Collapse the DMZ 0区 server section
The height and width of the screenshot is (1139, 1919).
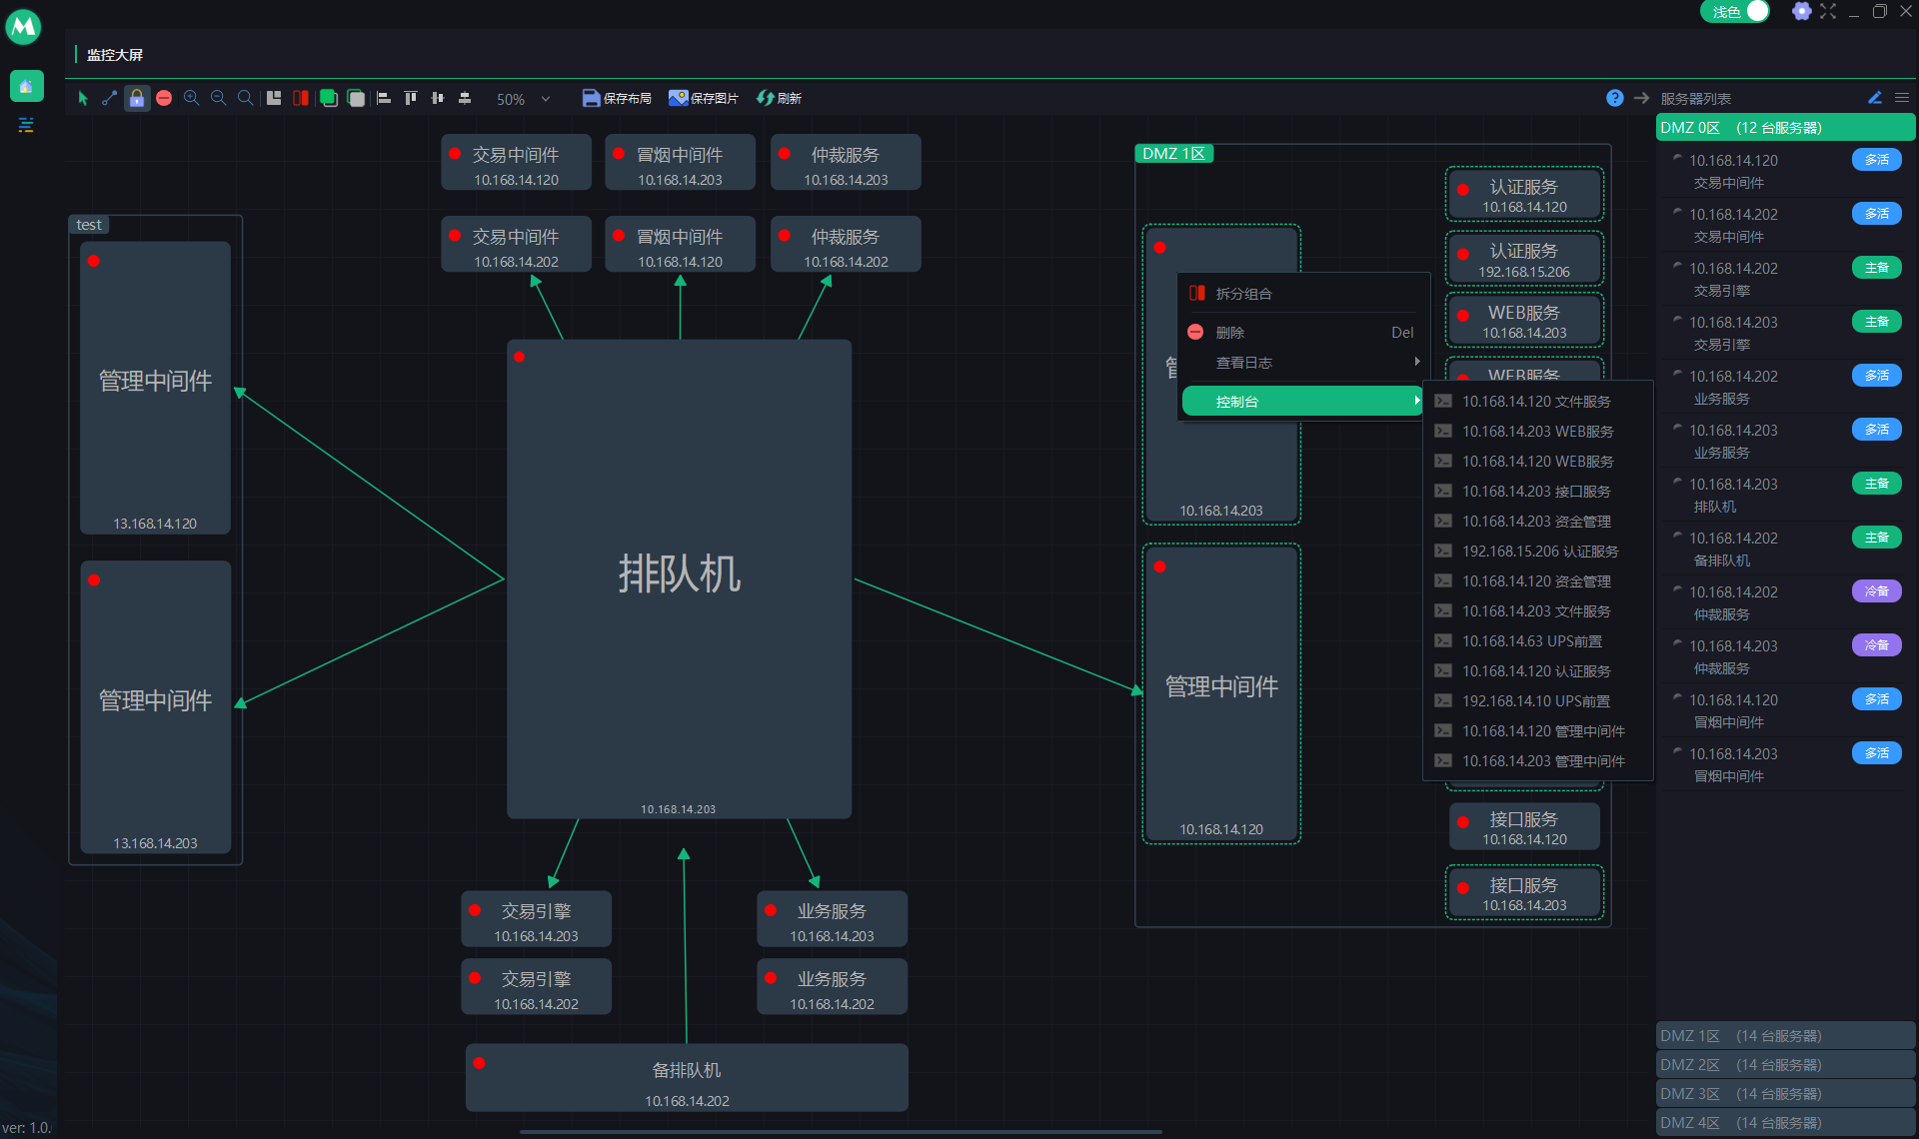(1785, 128)
